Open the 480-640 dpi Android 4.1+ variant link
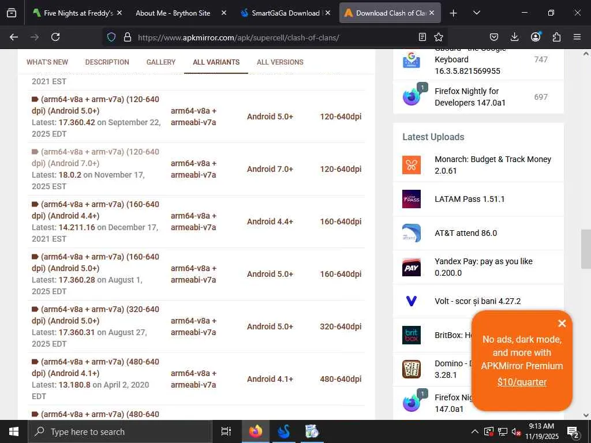Screen dimensions: 591x443 (95, 367)
